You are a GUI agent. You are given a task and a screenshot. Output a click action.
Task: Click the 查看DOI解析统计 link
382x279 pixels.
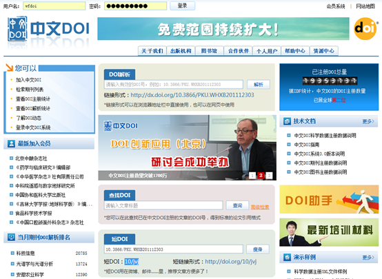point(33,108)
